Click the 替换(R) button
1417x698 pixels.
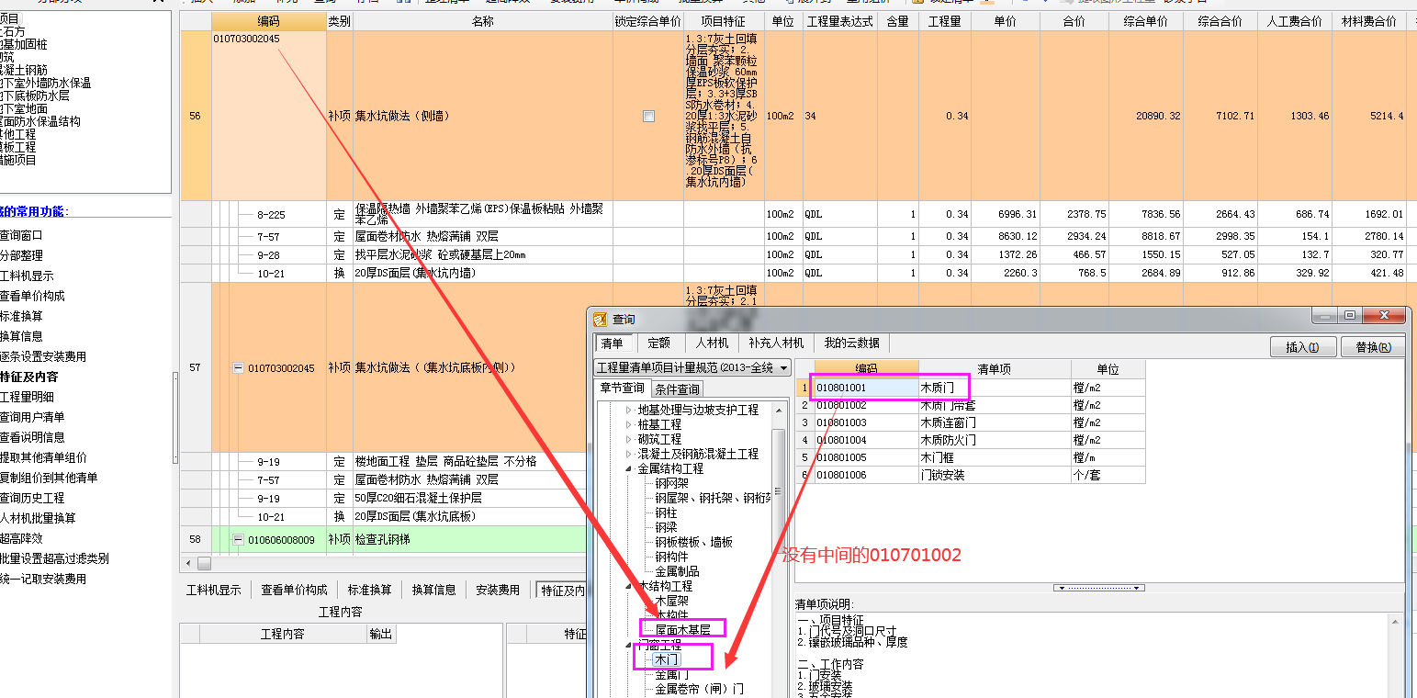point(1372,347)
